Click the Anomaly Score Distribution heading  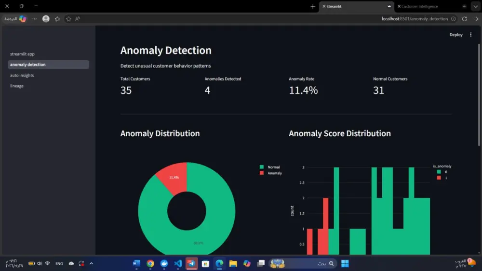pyautogui.click(x=340, y=133)
